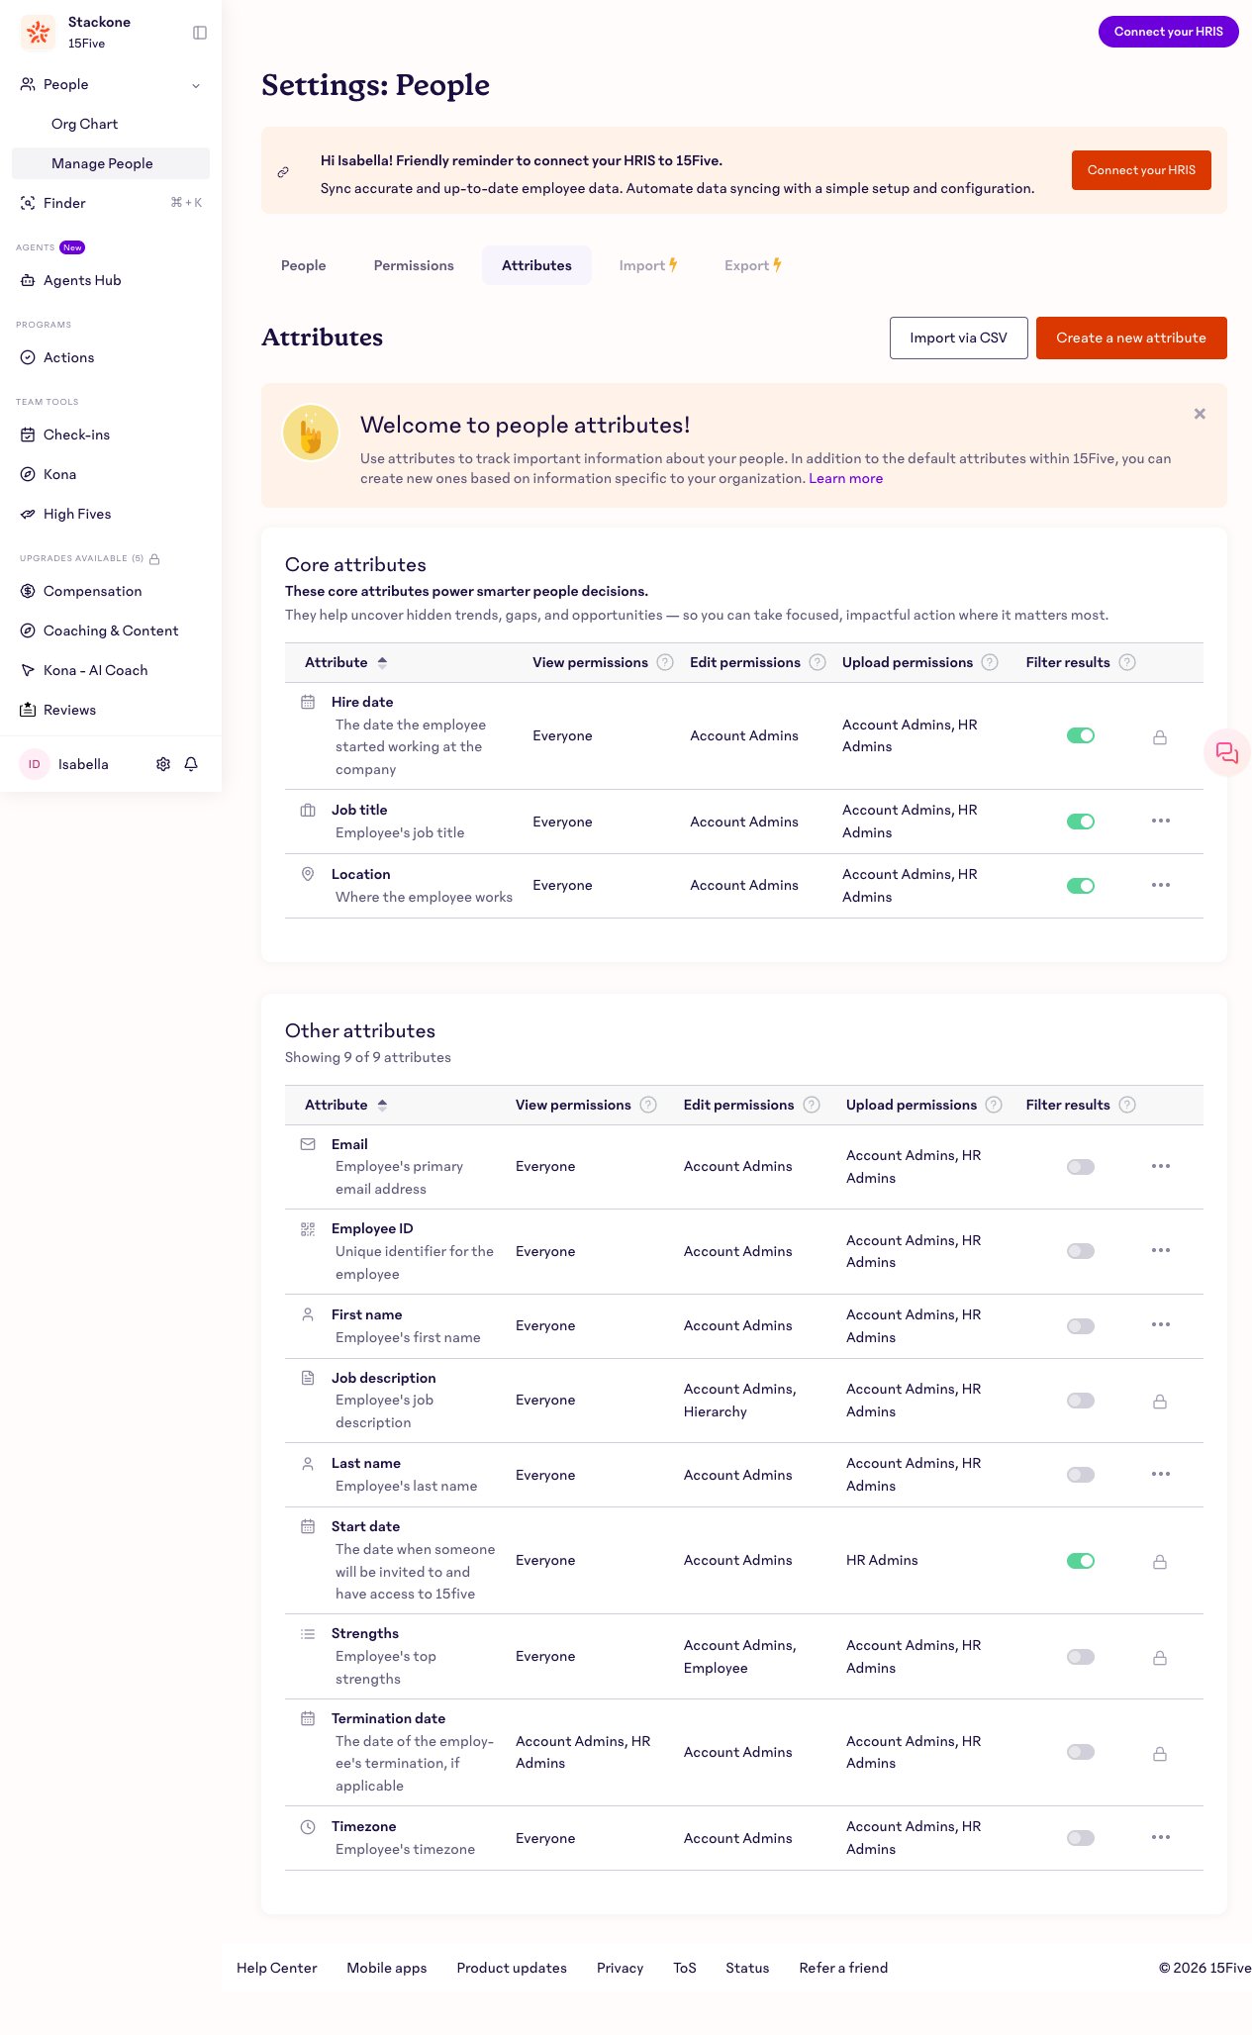1252x2035 pixels.
Task: Click Import via CSV button
Action: pyautogui.click(x=959, y=338)
